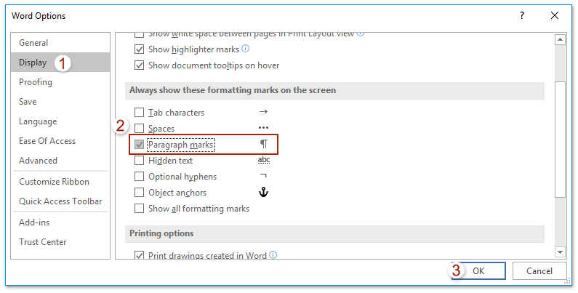Image resolution: width=578 pixels, height=293 pixels.
Task: Switch to the Advanced options category
Action: (x=38, y=161)
